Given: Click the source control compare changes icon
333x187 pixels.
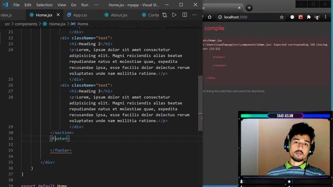Looking at the screenshot, I should point(164,15).
